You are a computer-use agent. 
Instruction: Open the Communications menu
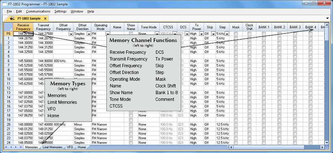(x=38, y=11)
